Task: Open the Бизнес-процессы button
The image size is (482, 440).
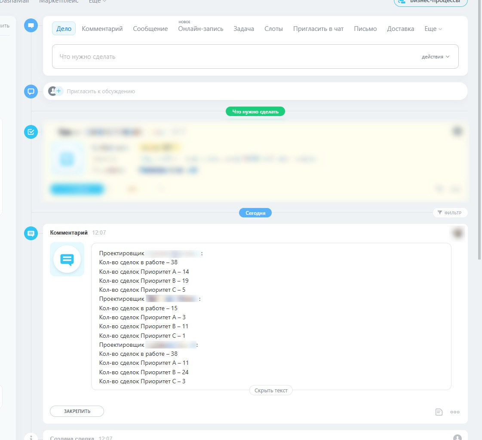Action: click(x=431, y=2)
